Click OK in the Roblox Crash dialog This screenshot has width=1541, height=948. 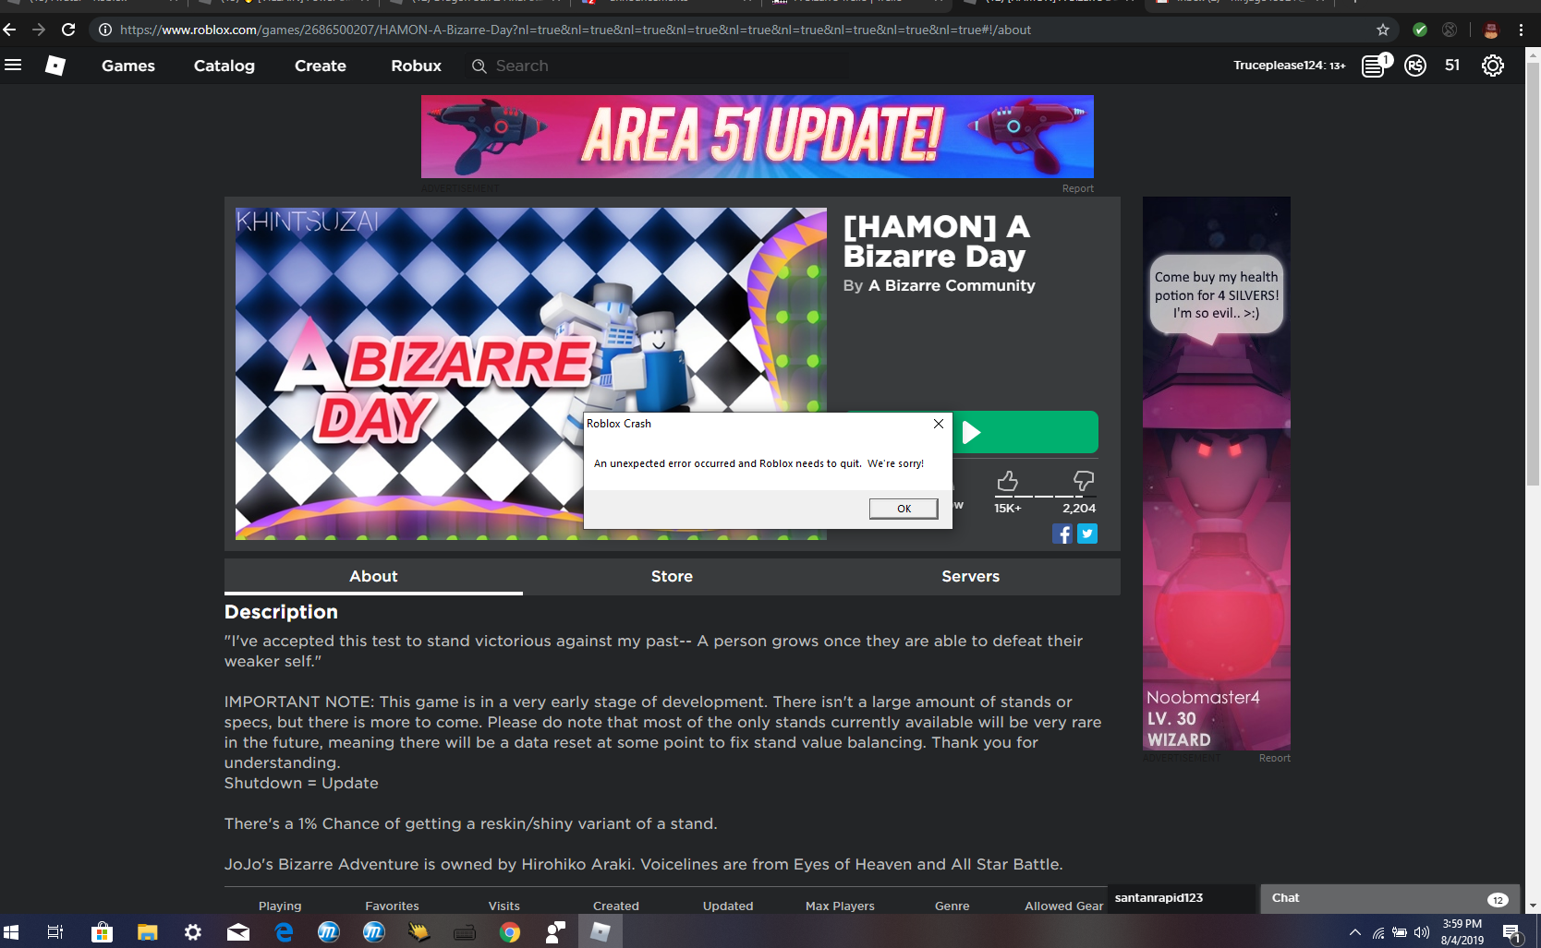tap(904, 509)
